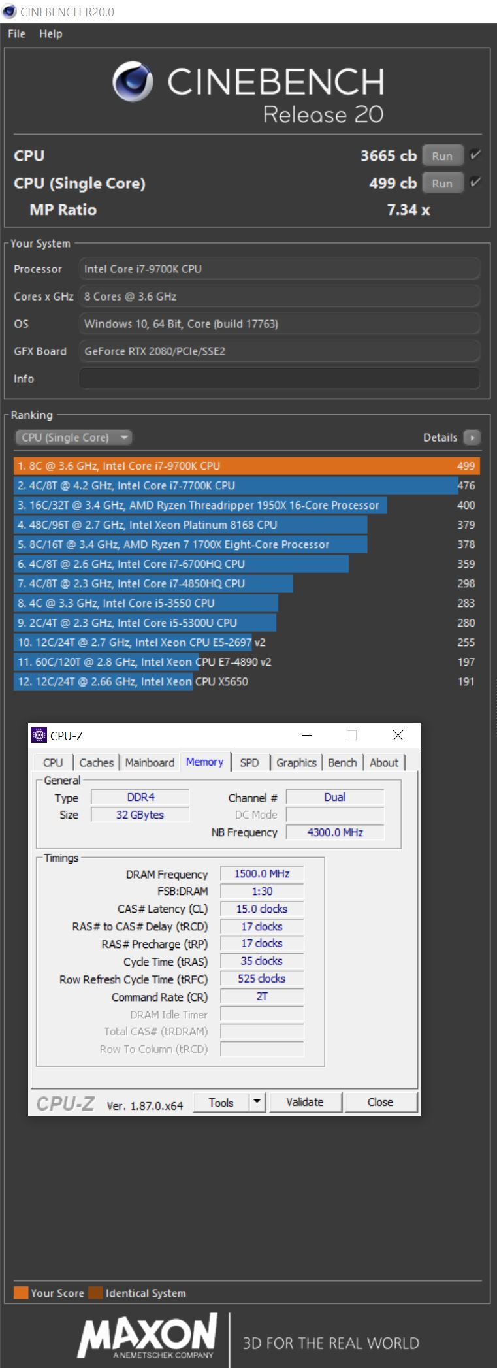Screen dimensions: 497x1368
Task: Open the File menu
Action: [16, 34]
